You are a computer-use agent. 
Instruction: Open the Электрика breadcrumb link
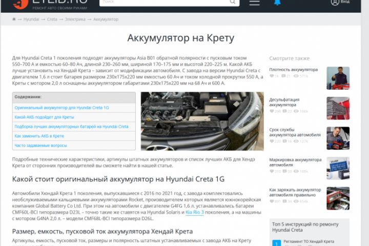(75, 19)
